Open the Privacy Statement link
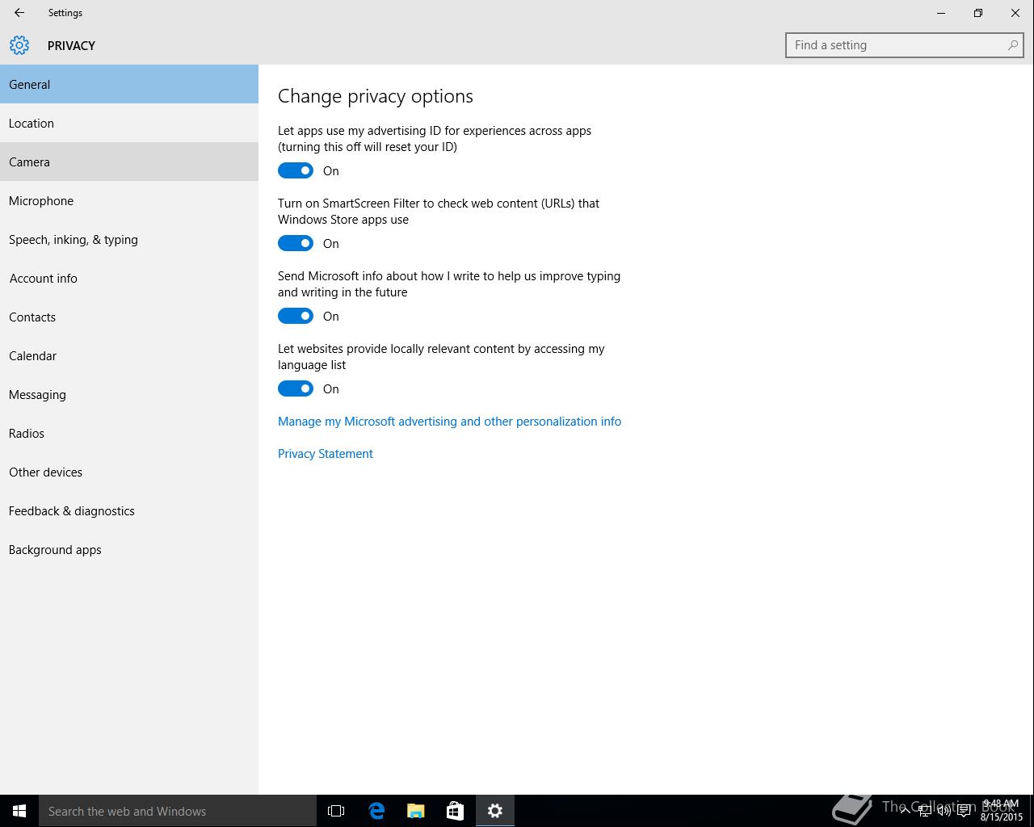1034x827 pixels. (x=326, y=454)
